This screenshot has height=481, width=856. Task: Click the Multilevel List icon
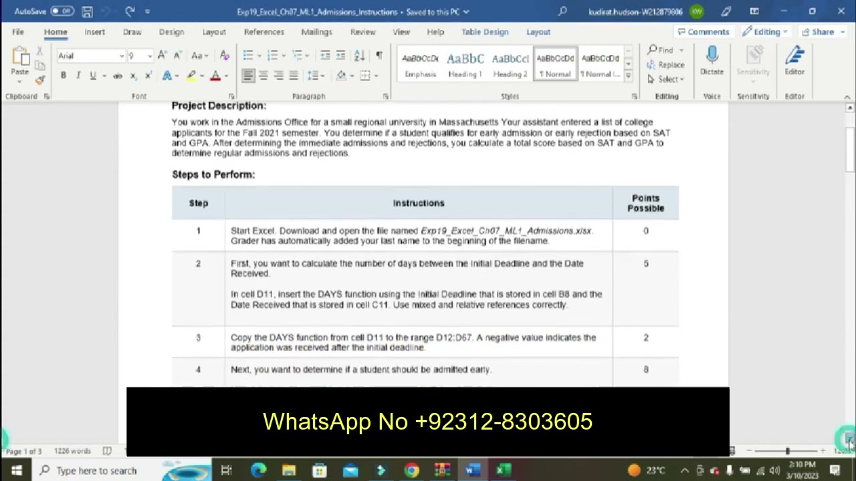[x=297, y=55]
